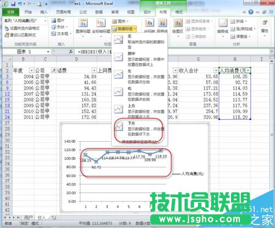Open the 形状 shapes gallery
This screenshot has width=275, height=228.
(x=60, y=27)
